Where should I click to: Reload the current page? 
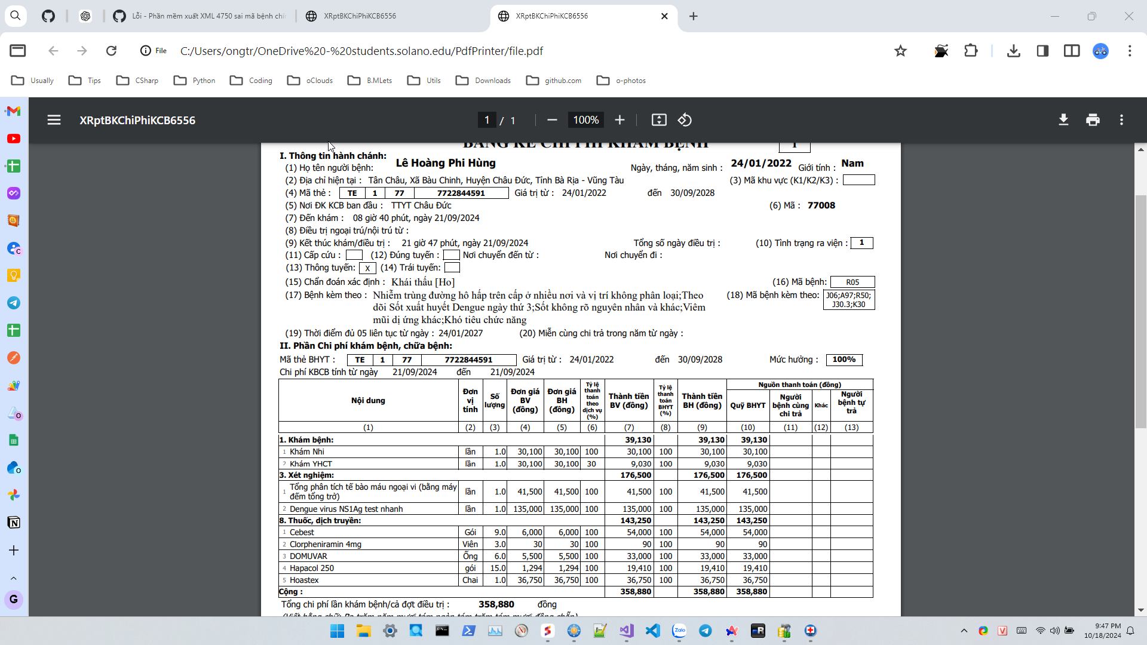pyautogui.click(x=111, y=51)
